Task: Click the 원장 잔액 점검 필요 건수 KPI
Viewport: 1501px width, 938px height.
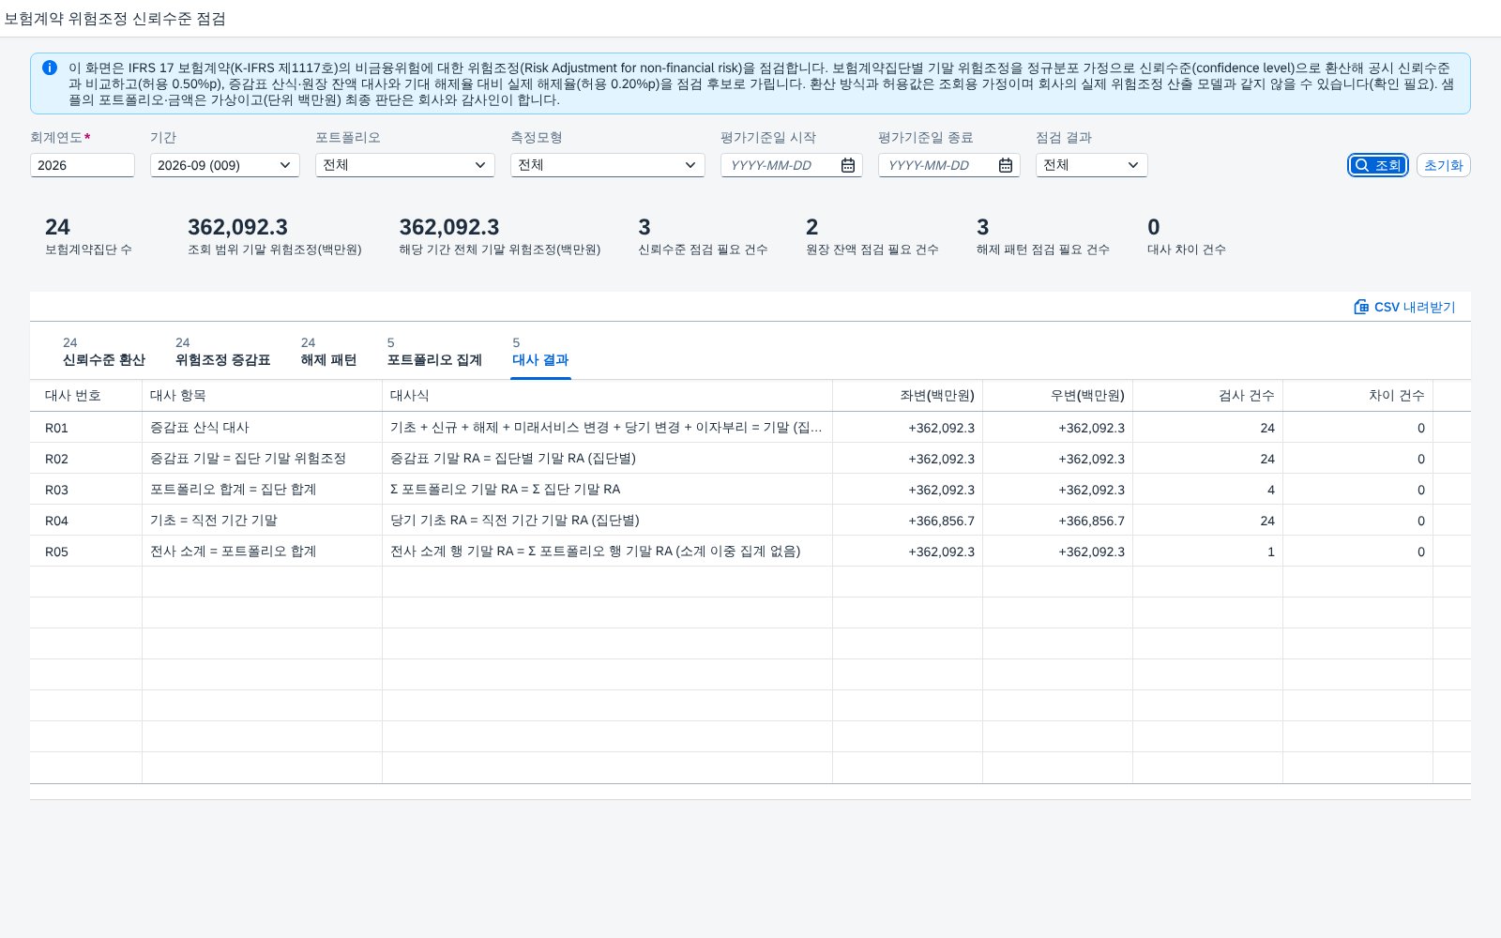Action: (x=872, y=237)
